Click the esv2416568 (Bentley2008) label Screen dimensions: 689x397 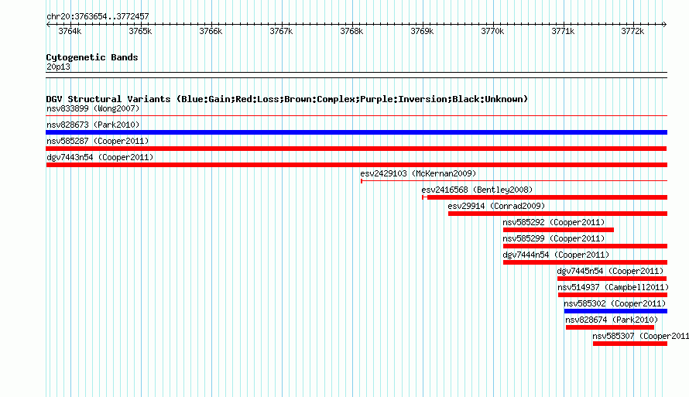click(477, 190)
